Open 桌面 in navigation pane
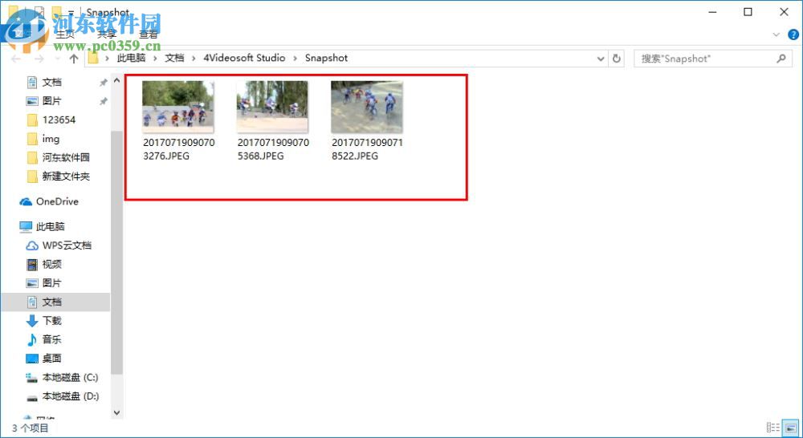This screenshot has width=803, height=438. coord(51,359)
